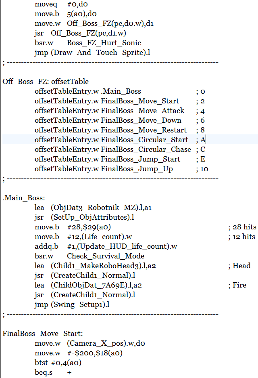Click the FinalBoss_Jump_Up table entry
The image size is (258, 378).
(x=137, y=169)
